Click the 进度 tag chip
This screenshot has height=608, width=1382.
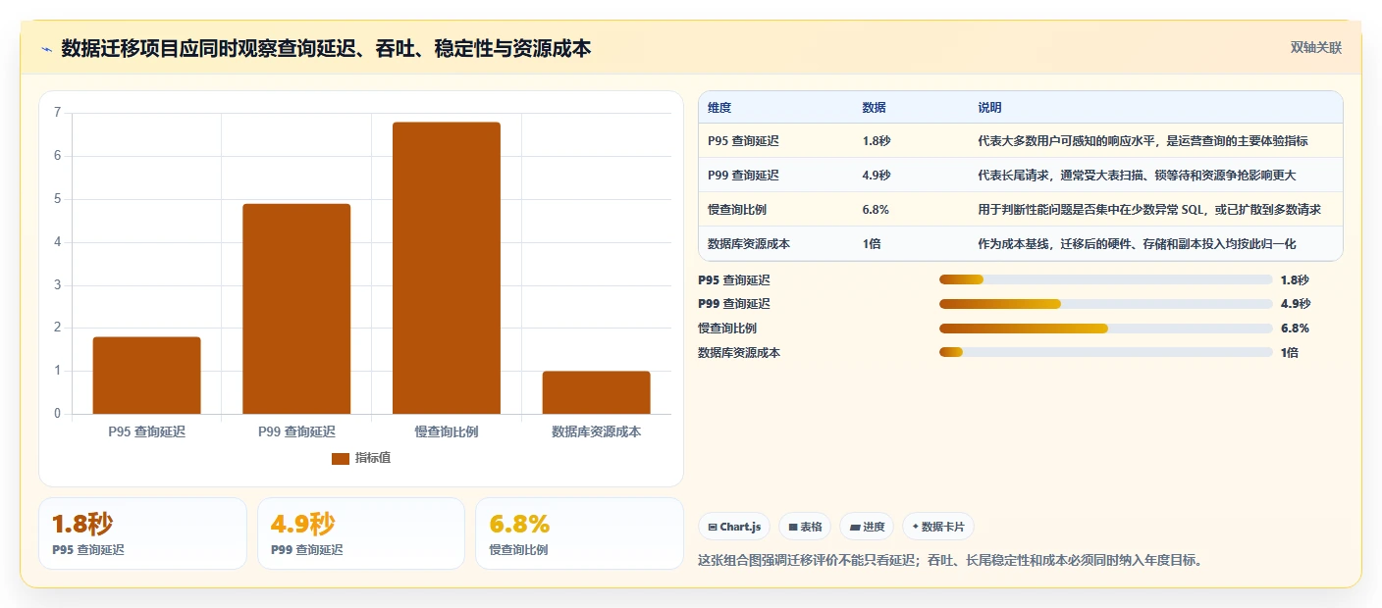pos(867,527)
